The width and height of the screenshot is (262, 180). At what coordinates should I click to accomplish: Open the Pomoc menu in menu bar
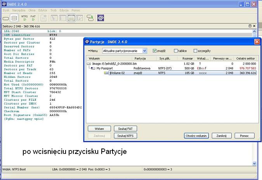pyautogui.click(x=76, y=10)
